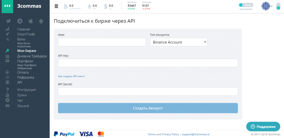The width and height of the screenshot is (284, 138).
Task: Go to SmartTrade menu item
Action: tap(26, 34)
